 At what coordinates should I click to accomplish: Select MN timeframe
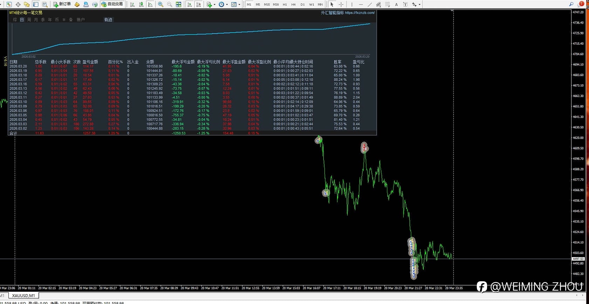(320, 4)
